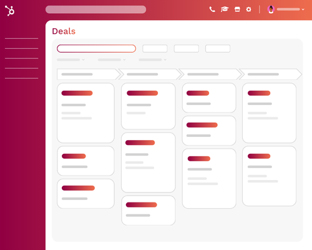Viewport: 312px width, 250px height.
Task: Open the Marketplace storefront icon
Action: [237, 9]
